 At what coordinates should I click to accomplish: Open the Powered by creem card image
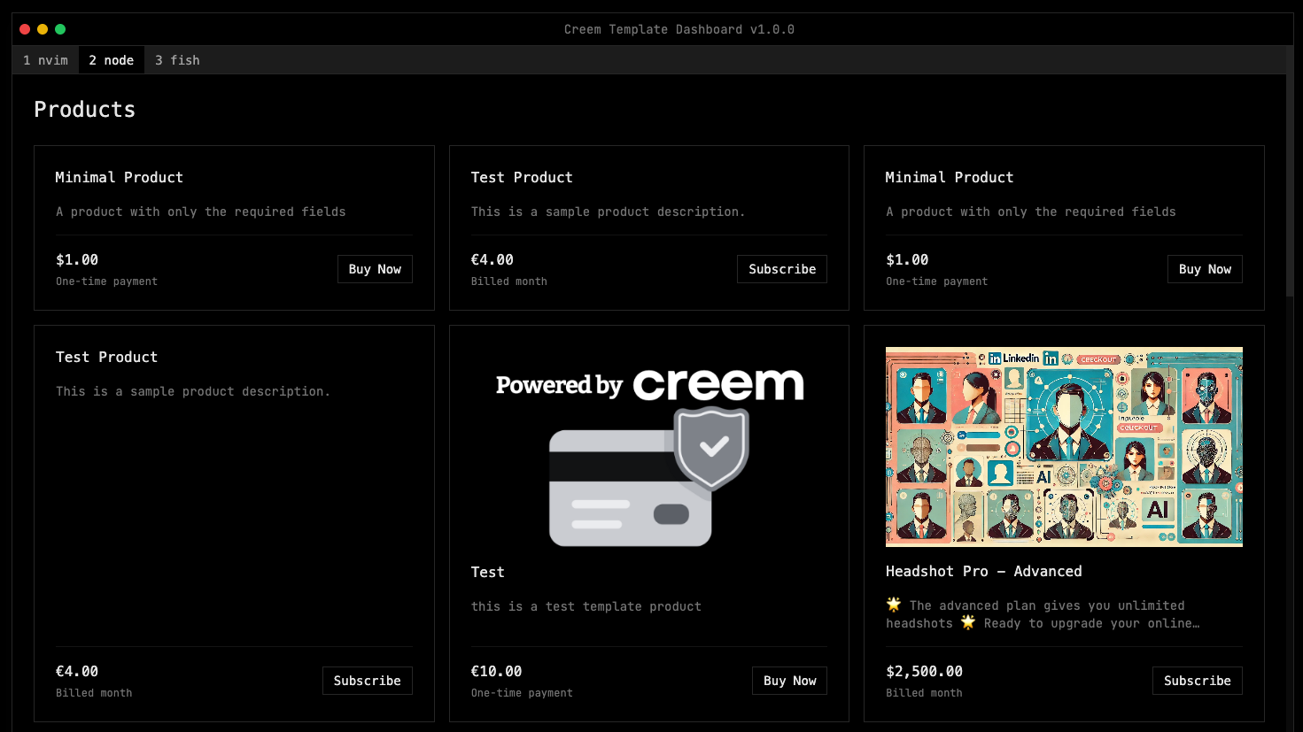649,447
